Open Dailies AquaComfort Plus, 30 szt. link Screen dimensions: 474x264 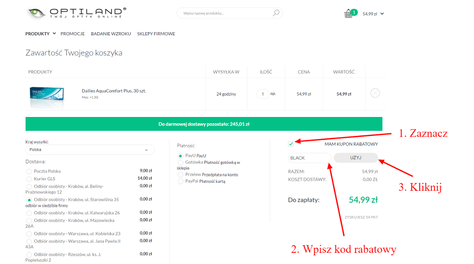[x=114, y=91]
